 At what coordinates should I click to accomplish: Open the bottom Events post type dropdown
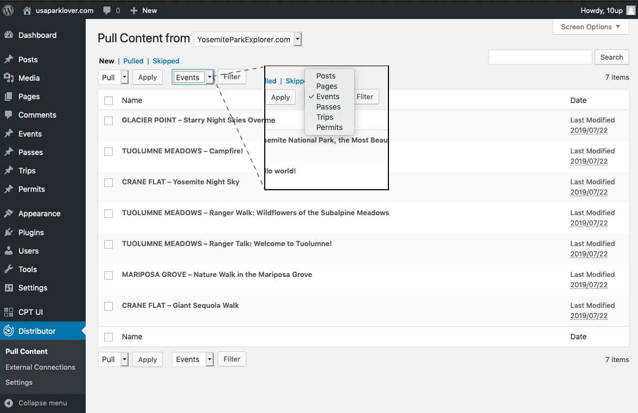[193, 359]
